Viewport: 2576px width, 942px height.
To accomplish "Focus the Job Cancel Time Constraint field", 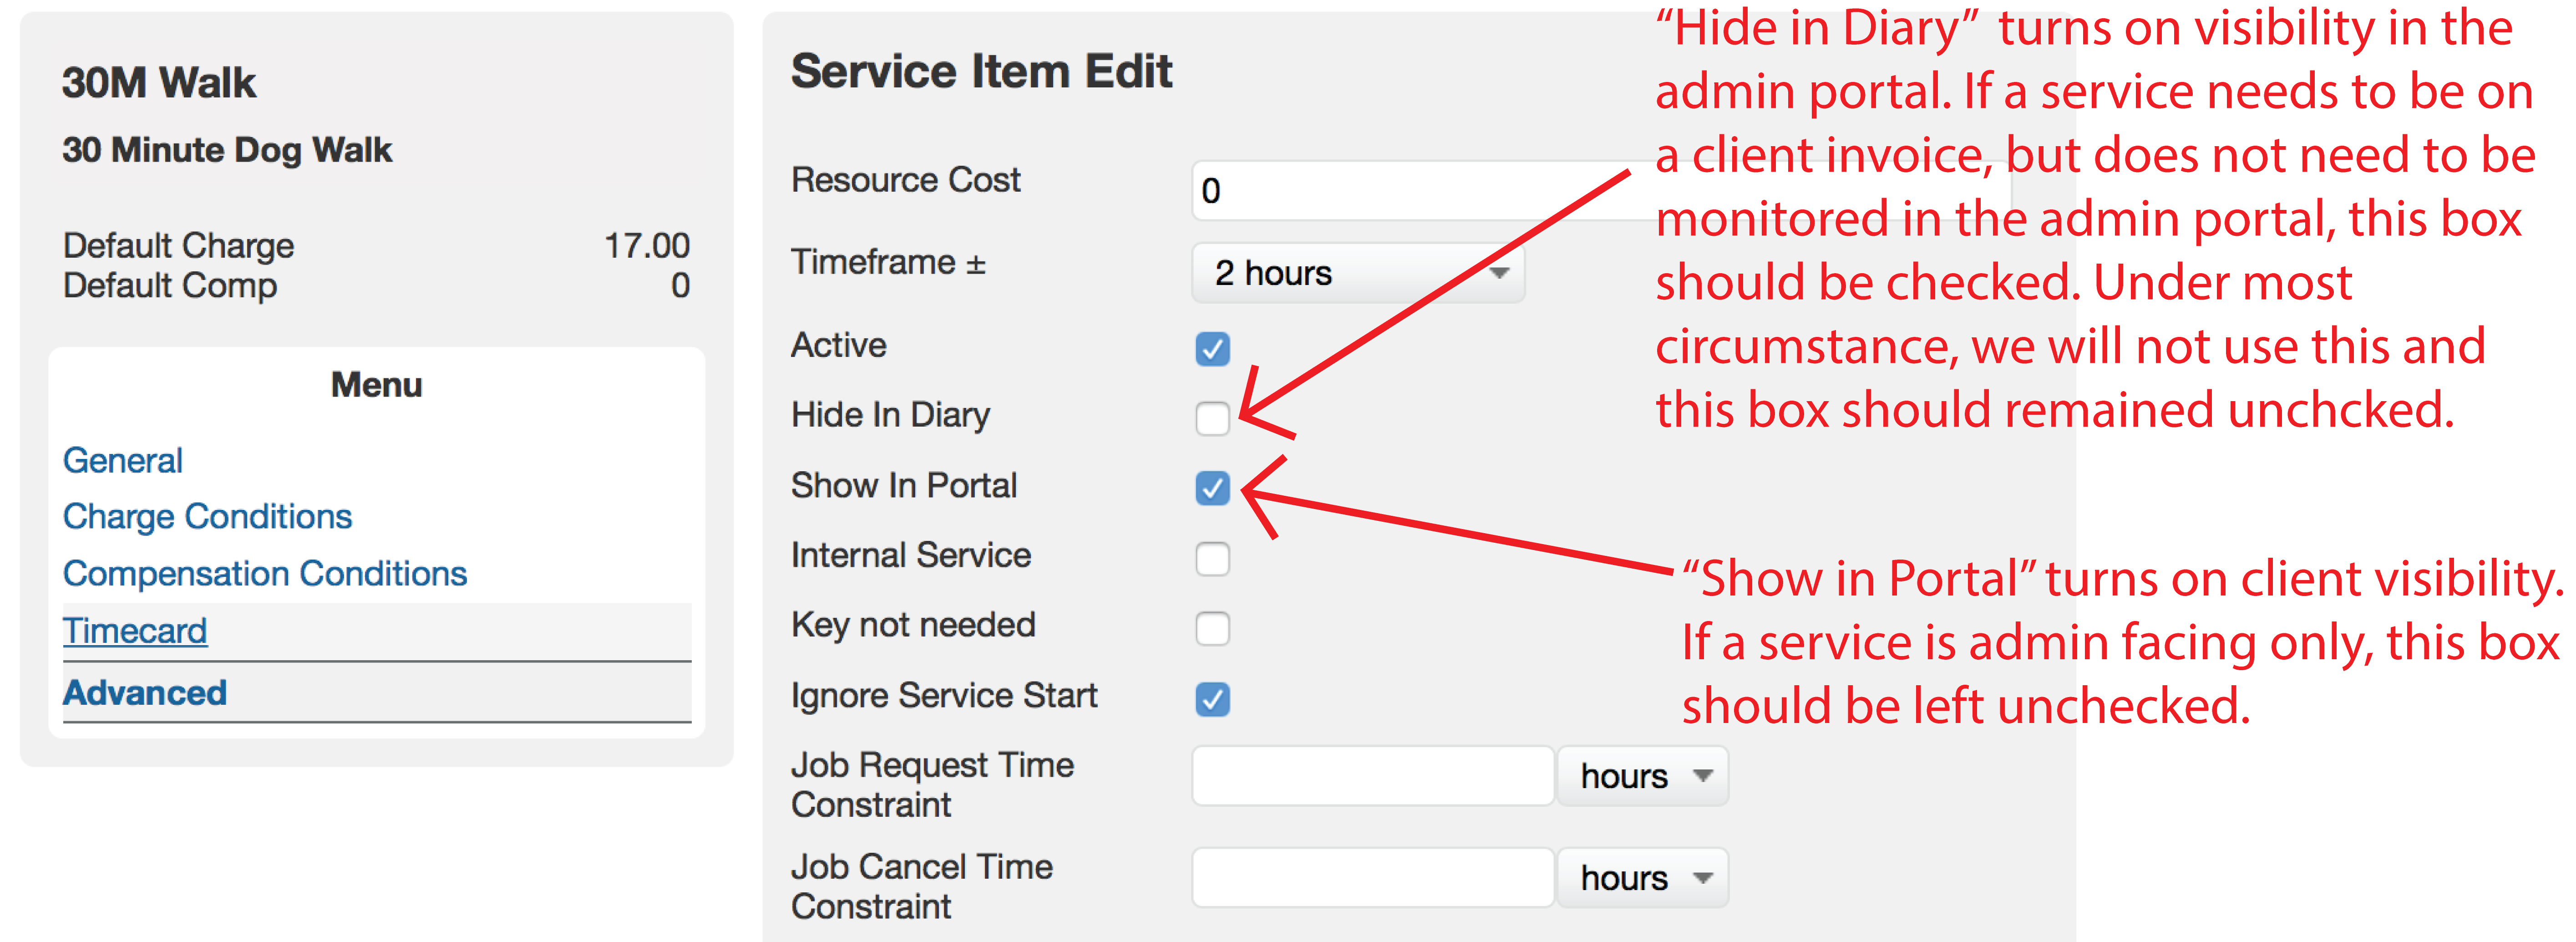I will tap(1373, 878).
